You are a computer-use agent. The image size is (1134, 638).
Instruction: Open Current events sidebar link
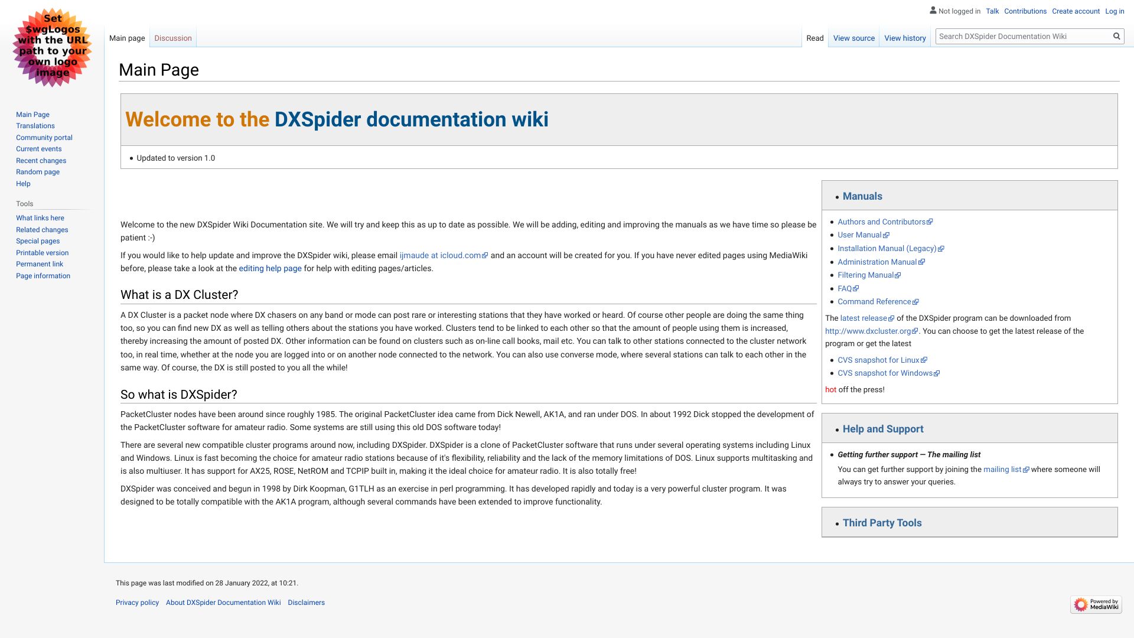tap(38, 149)
